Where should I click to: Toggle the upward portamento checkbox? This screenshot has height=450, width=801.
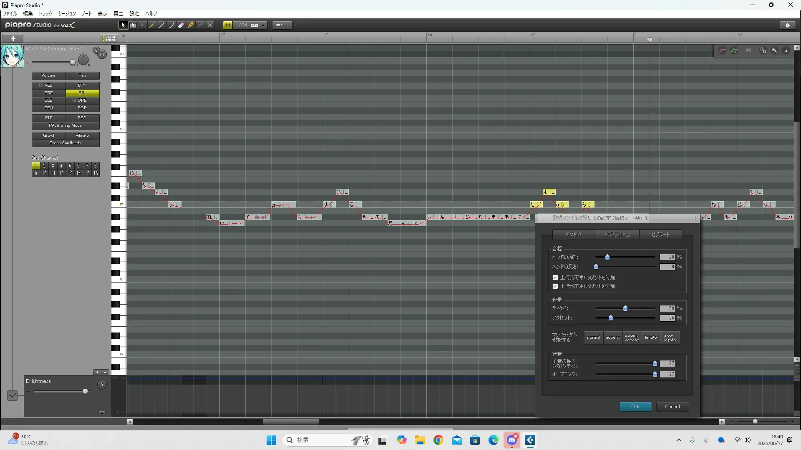555,277
